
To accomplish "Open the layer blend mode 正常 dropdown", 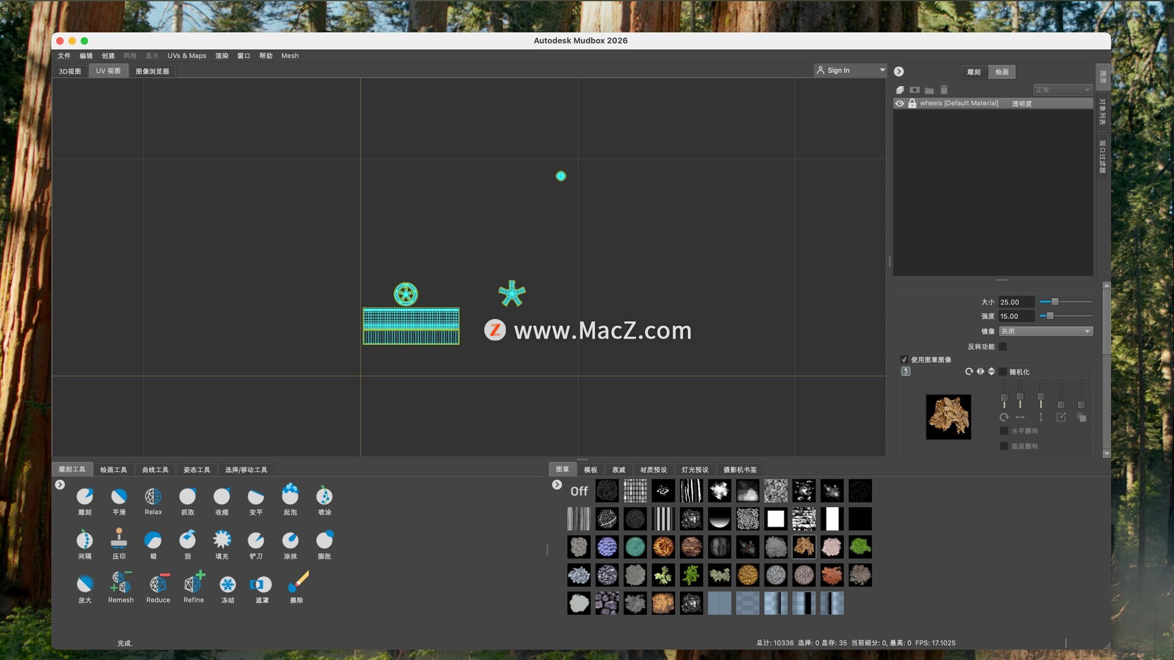I will pos(1062,90).
